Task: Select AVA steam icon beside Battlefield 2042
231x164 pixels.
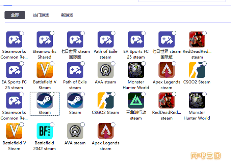Action: click(x=75, y=131)
